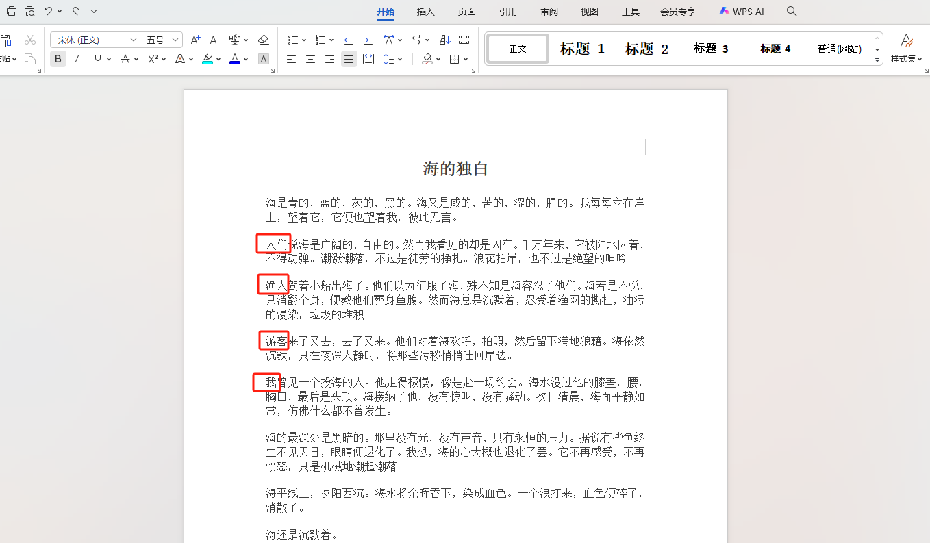Expand the font name combo box

point(134,40)
